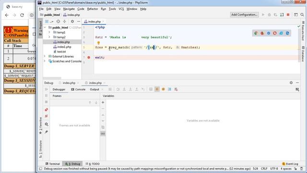Click Pause Program icon in debug sidebar
Viewport: 307px width, 173px height.
47,96
